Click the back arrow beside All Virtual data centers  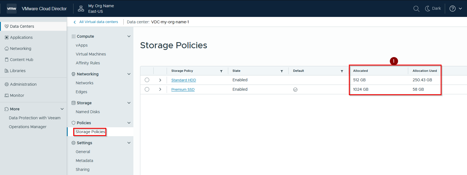(x=75, y=22)
